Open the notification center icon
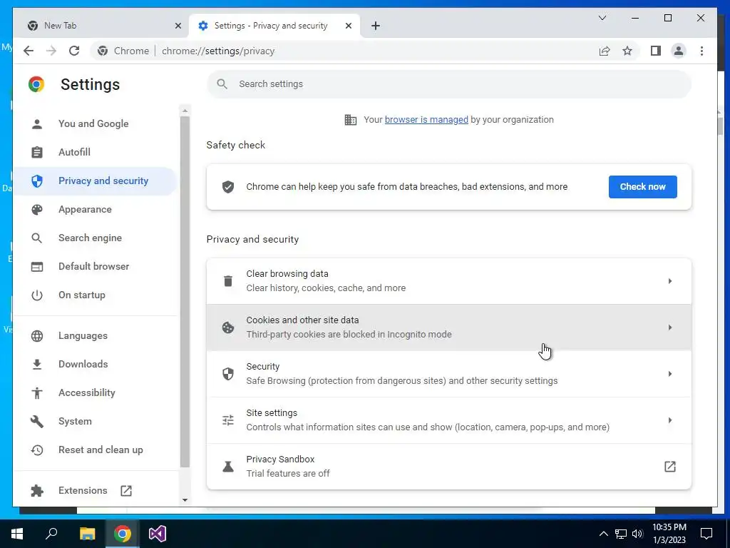The width and height of the screenshot is (730, 548). [706, 534]
